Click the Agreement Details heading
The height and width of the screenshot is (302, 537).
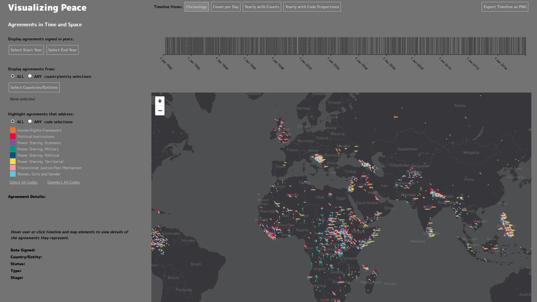27,197
